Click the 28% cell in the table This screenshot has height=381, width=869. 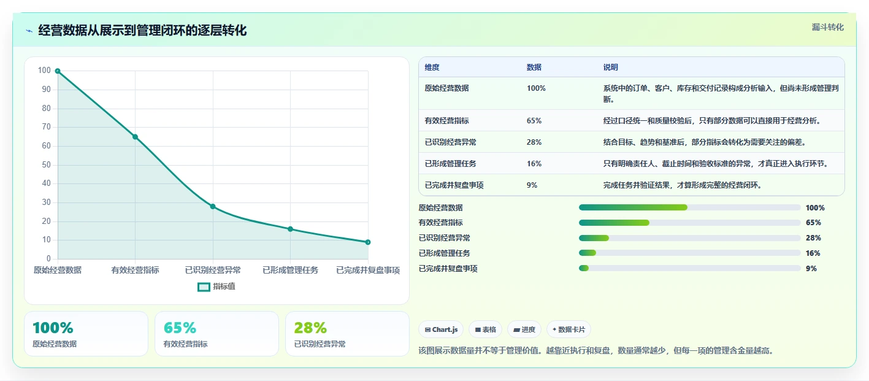point(534,142)
